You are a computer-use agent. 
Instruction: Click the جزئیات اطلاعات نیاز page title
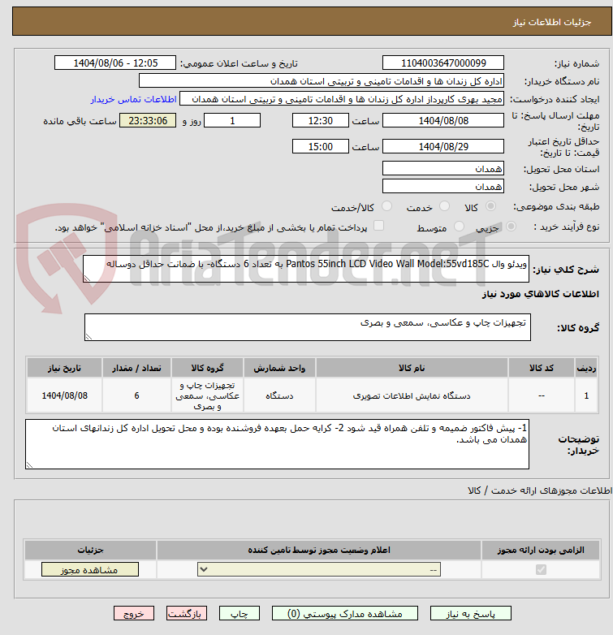tap(552, 22)
